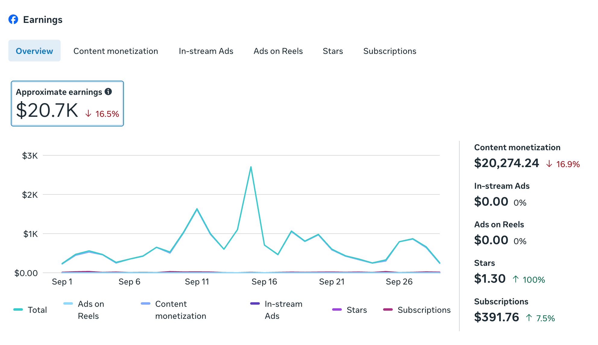This screenshot has height=345, width=598.
Task: Select the Overview tab
Action: (x=34, y=51)
